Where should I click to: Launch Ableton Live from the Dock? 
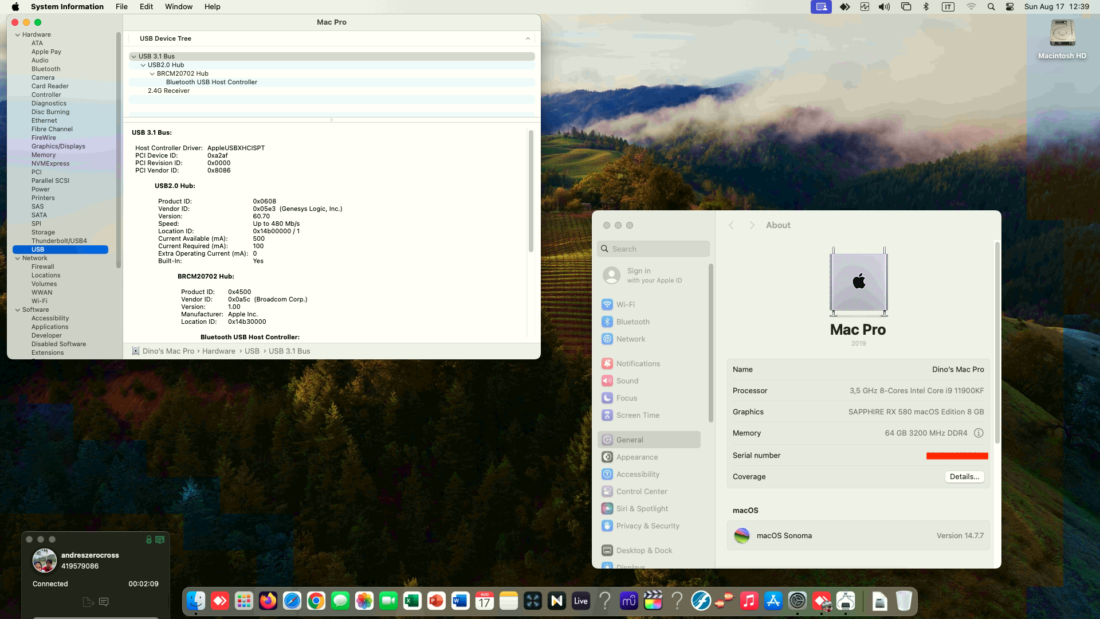(581, 601)
